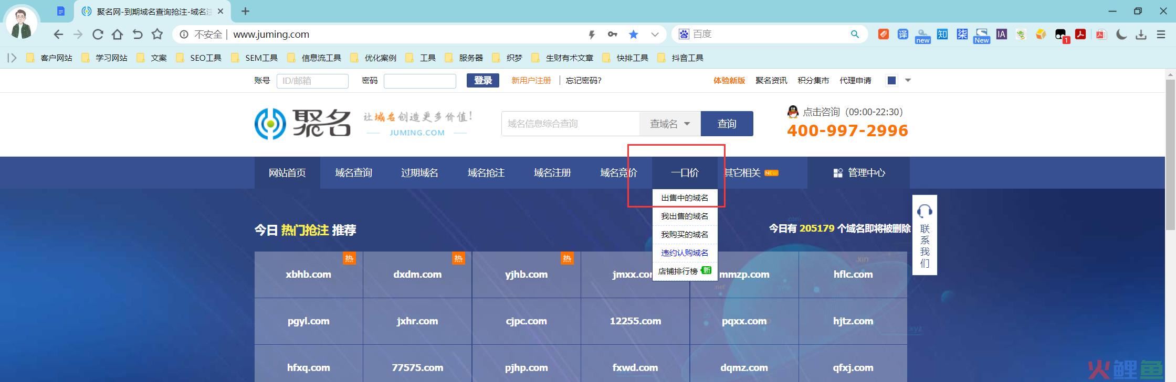This screenshot has height=382, width=1176.
Task: Open the downloads icon in toolbar
Action: click(1141, 35)
